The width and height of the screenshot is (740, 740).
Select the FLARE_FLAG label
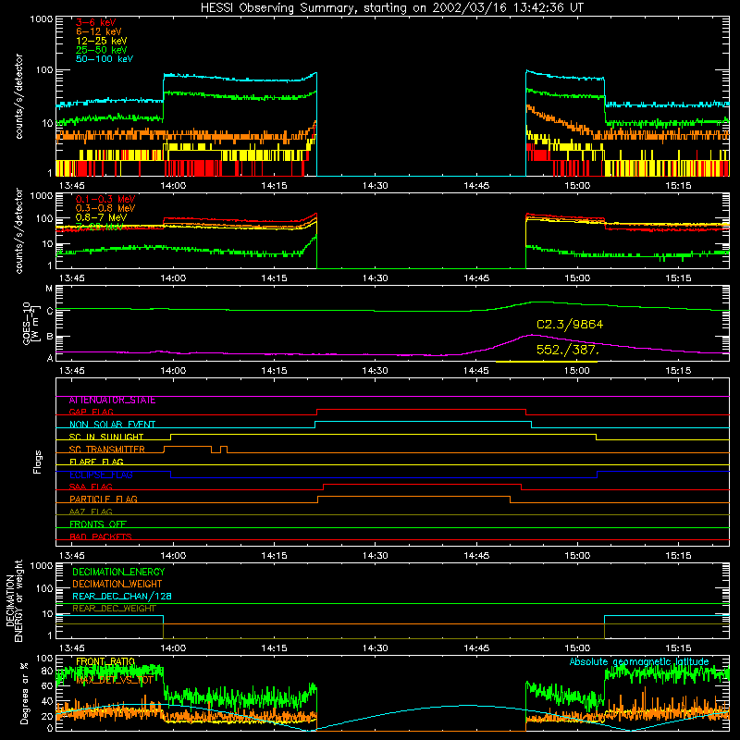point(96,462)
